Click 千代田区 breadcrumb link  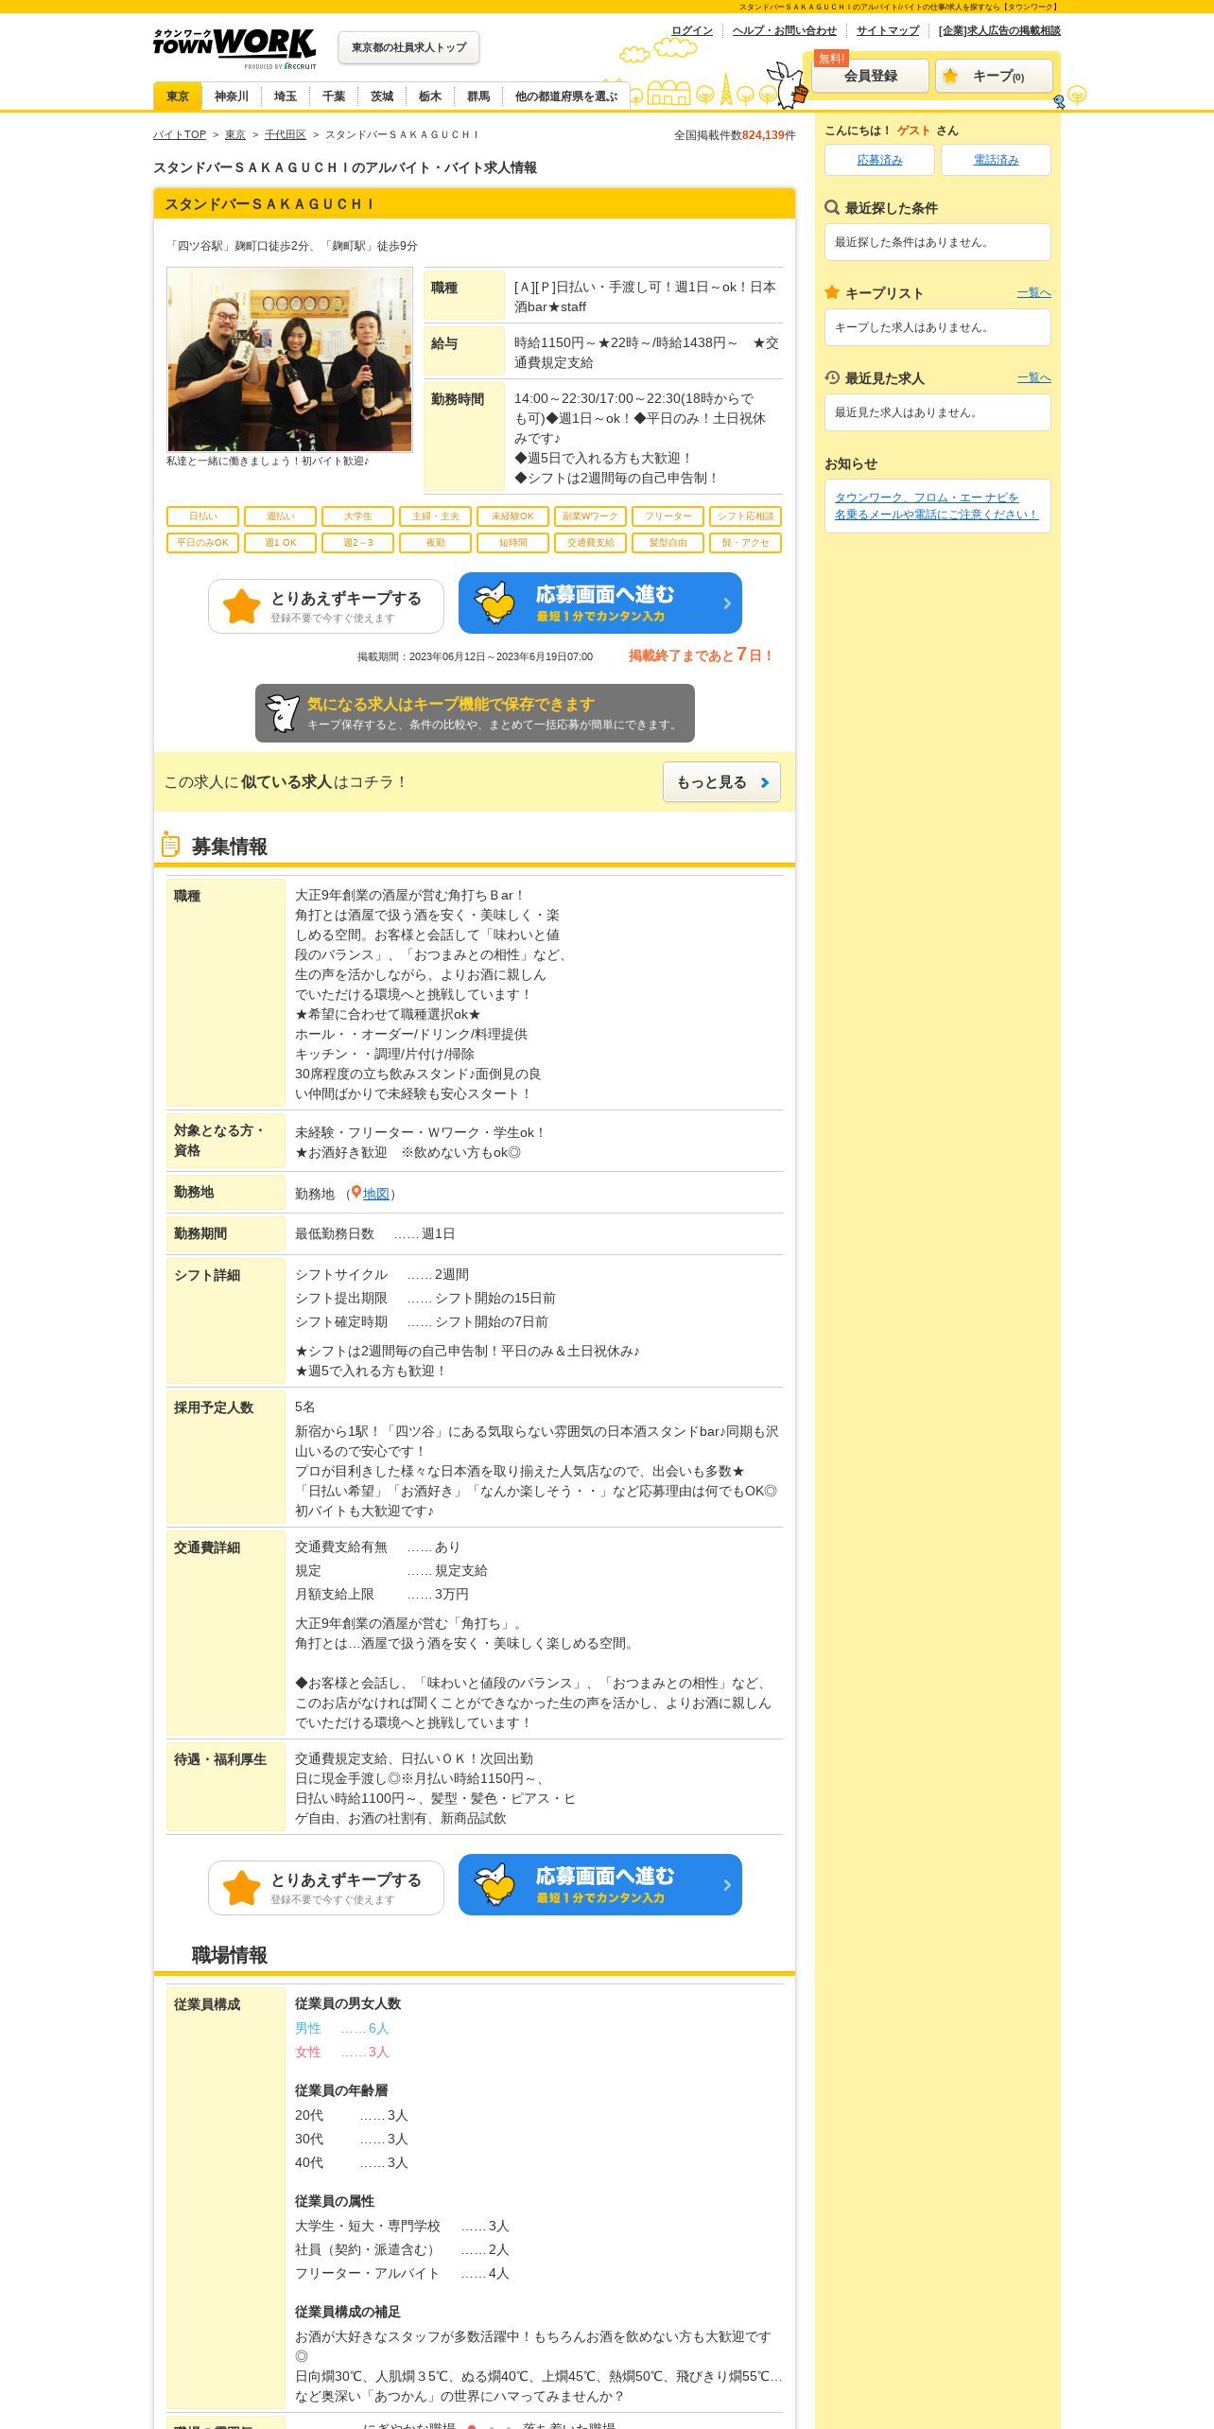[x=286, y=134]
